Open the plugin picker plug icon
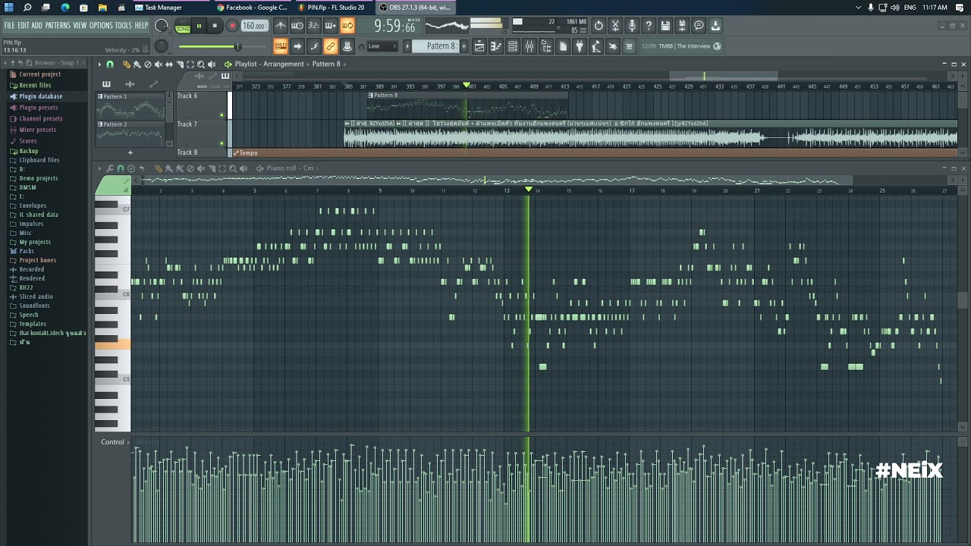Screen dimensions: 971x546 (580, 46)
